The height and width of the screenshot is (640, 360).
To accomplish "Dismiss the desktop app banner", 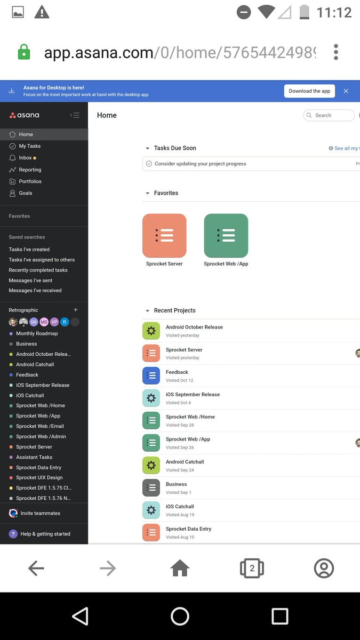I will [346, 91].
